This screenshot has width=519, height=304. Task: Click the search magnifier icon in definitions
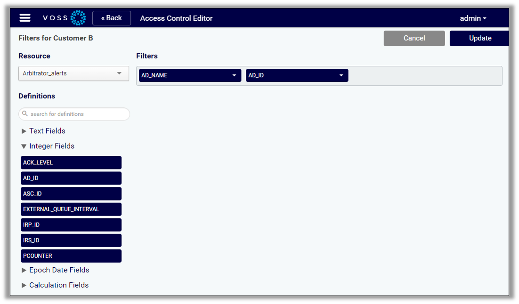[x=25, y=114]
